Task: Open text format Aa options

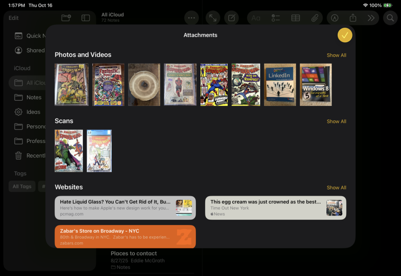Action: click(256, 18)
